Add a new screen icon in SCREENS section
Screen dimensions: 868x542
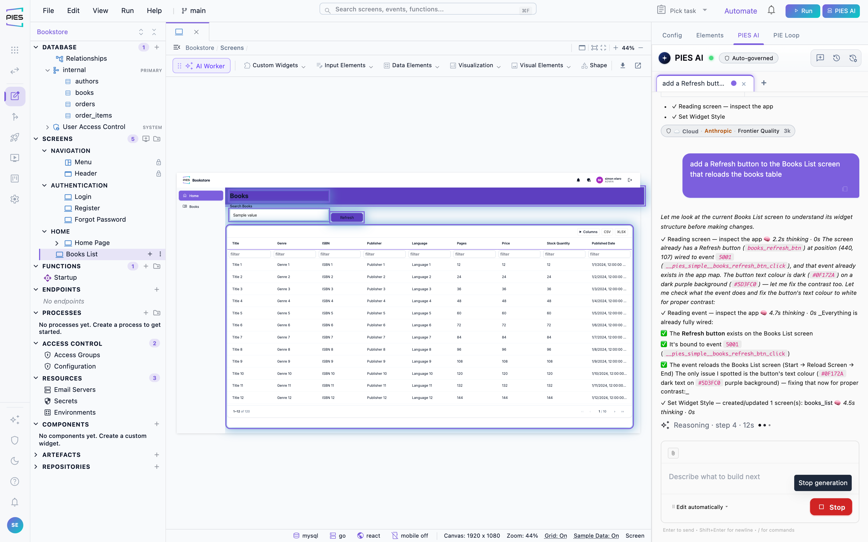point(146,139)
